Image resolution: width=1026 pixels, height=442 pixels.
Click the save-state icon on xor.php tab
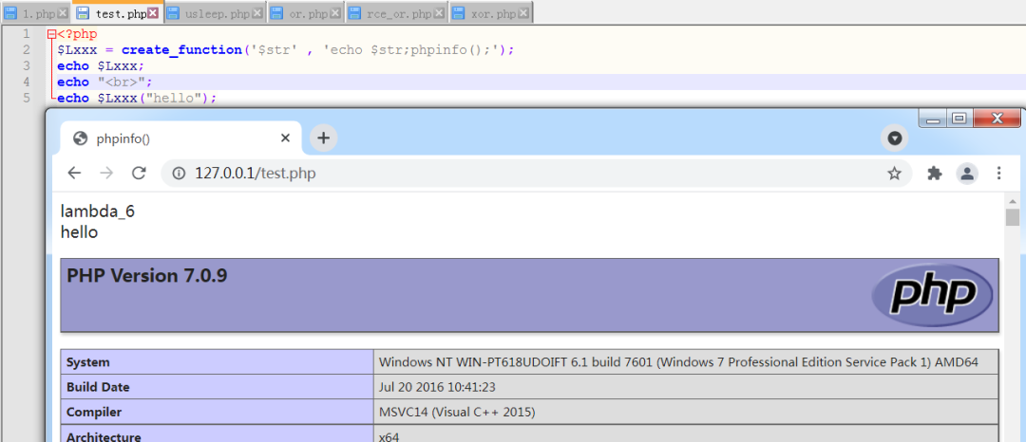[459, 13]
